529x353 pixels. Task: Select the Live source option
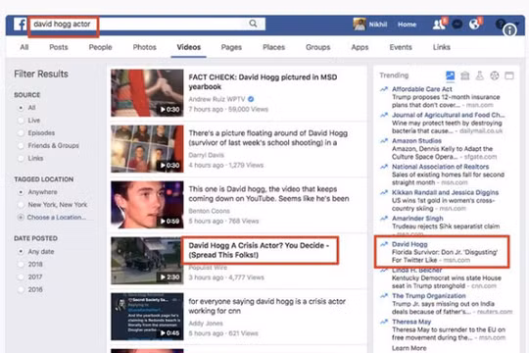point(21,121)
